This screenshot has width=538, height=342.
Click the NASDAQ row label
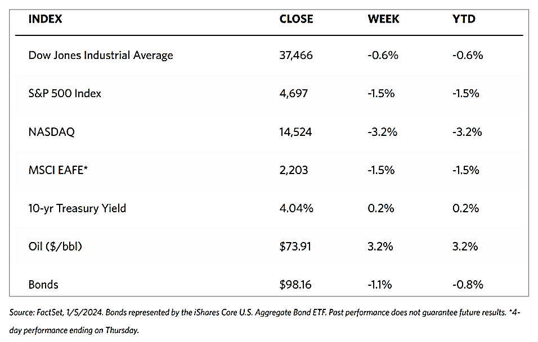(x=51, y=132)
